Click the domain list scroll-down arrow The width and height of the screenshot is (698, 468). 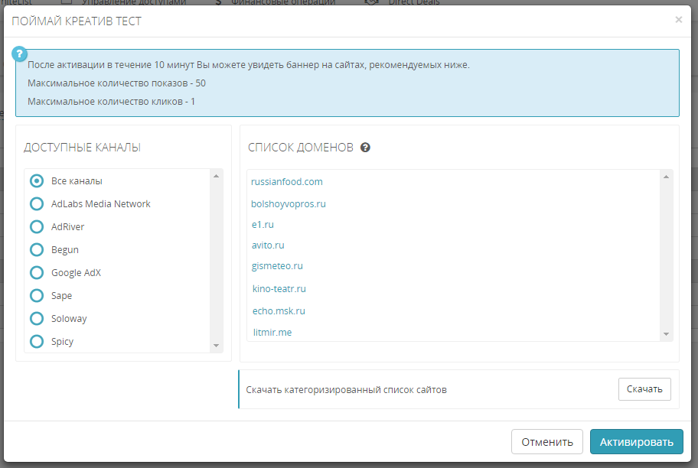[666, 334]
